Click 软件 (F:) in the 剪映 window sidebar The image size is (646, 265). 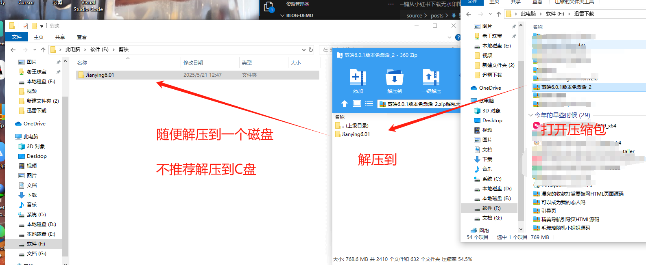pyautogui.click(x=36, y=244)
